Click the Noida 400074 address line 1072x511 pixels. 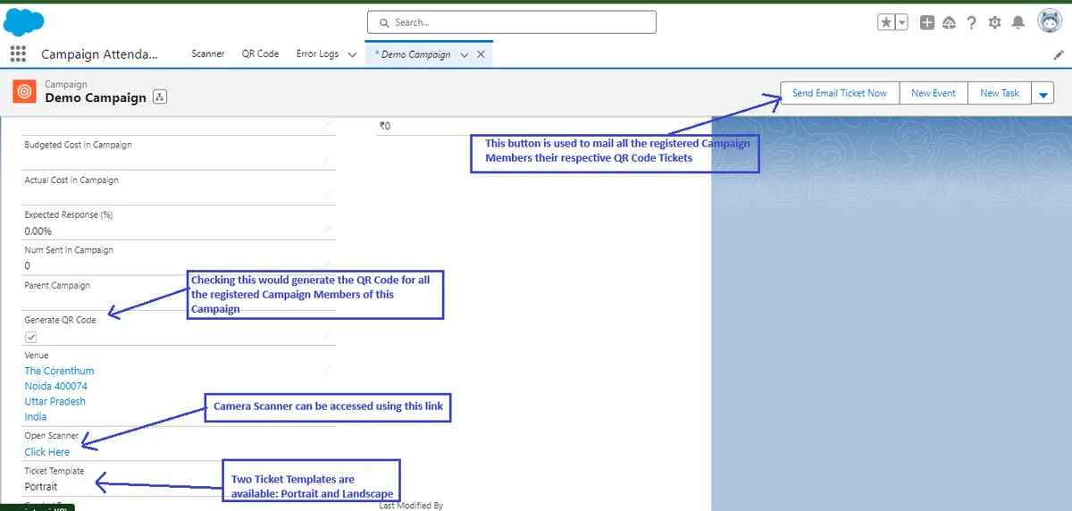coord(55,386)
